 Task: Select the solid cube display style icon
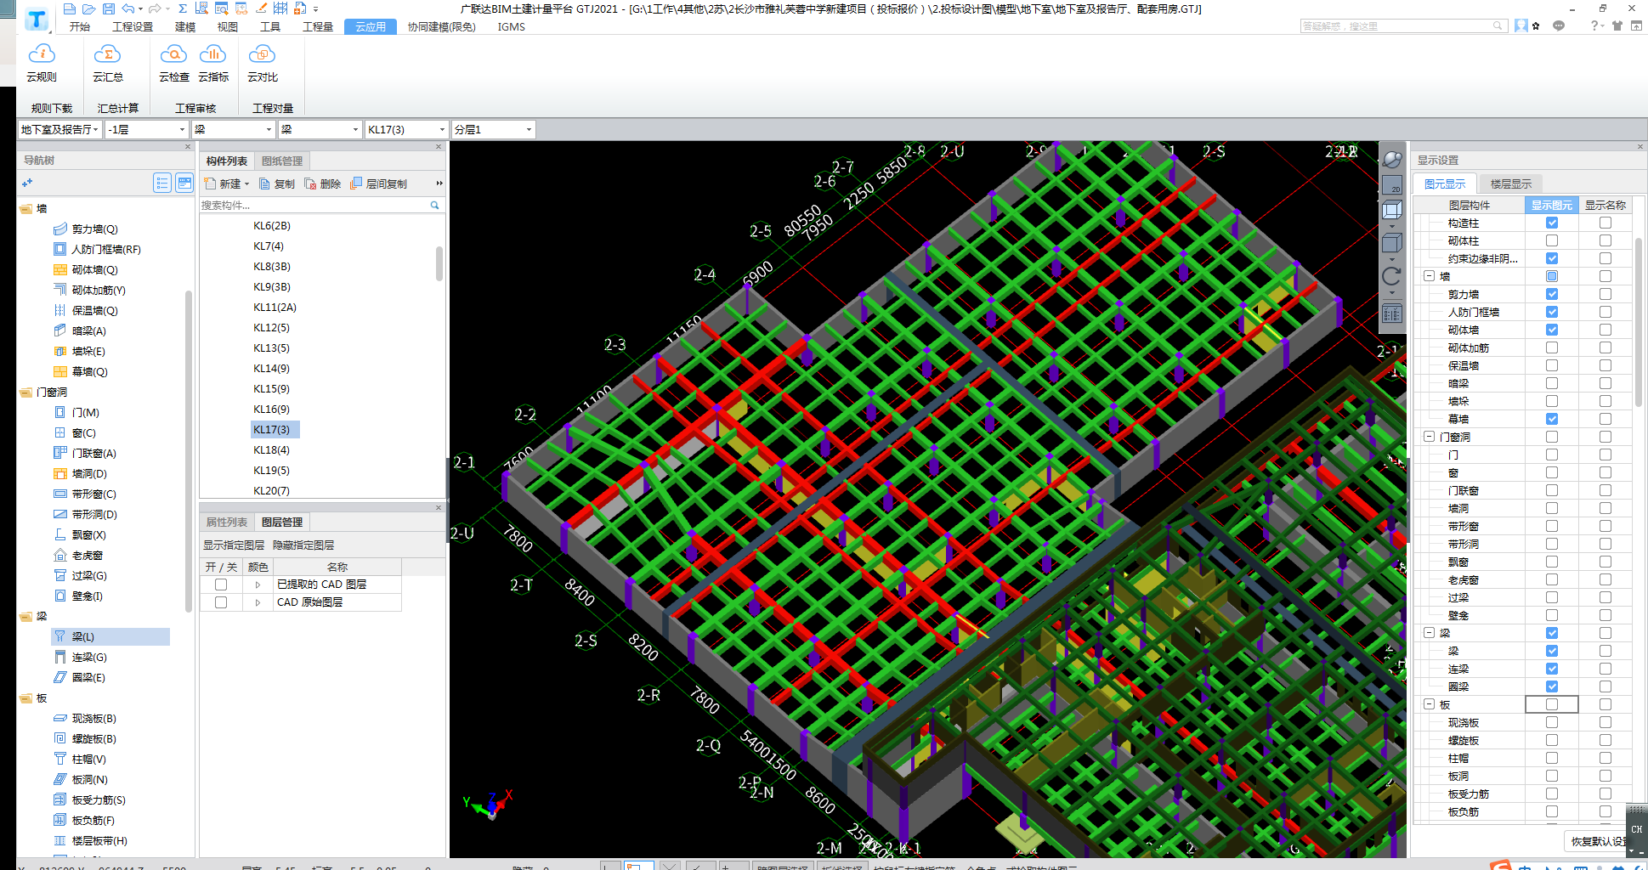pos(1392,244)
